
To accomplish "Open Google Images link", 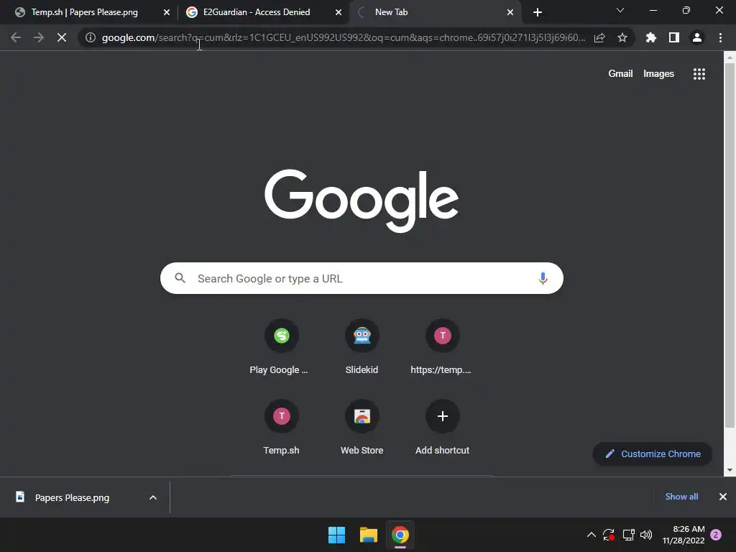I will tap(658, 74).
